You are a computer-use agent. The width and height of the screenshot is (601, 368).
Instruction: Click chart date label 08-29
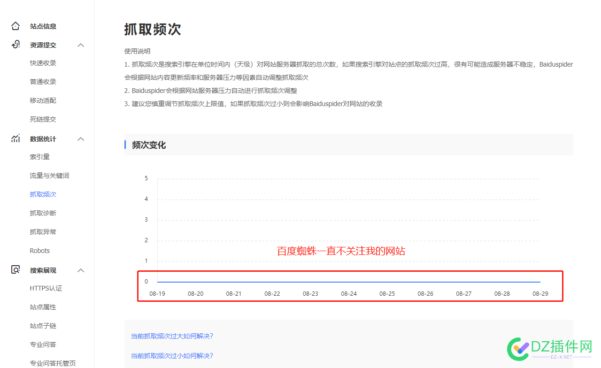[540, 294]
